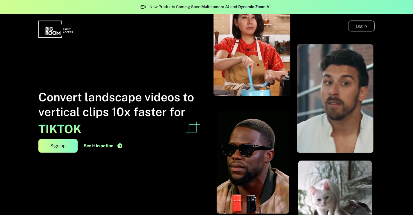Click the EARLY ACCESS label

[x=68, y=31]
